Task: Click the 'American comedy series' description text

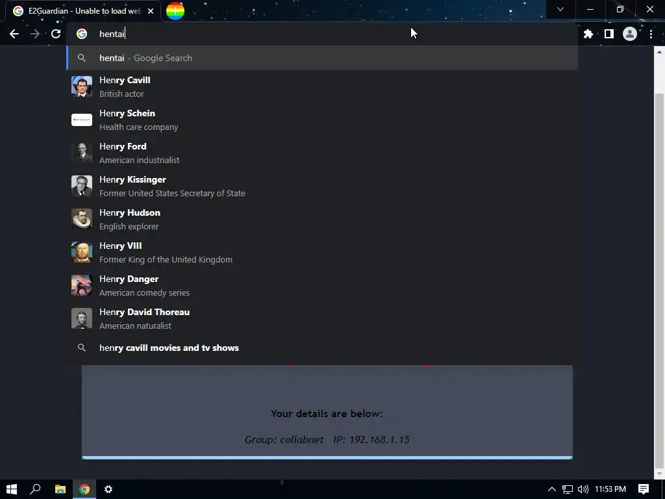Action: (x=144, y=292)
